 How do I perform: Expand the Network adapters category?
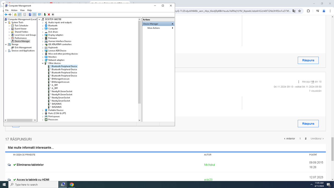click(x=43, y=60)
